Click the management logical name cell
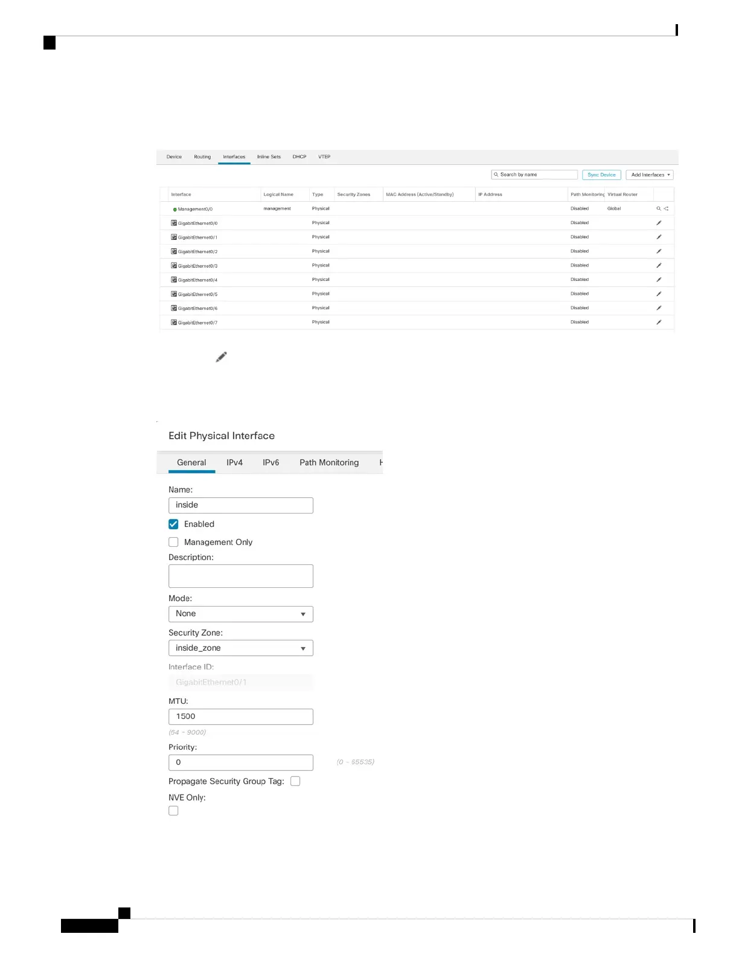 click(277, 208)
